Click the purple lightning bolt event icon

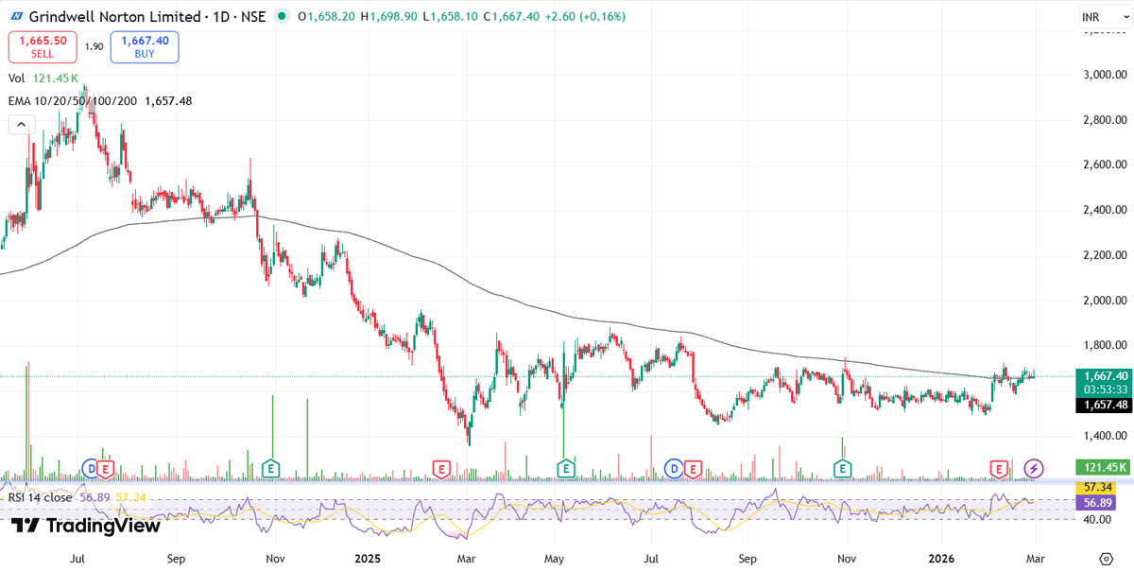tap(1034, 468)
